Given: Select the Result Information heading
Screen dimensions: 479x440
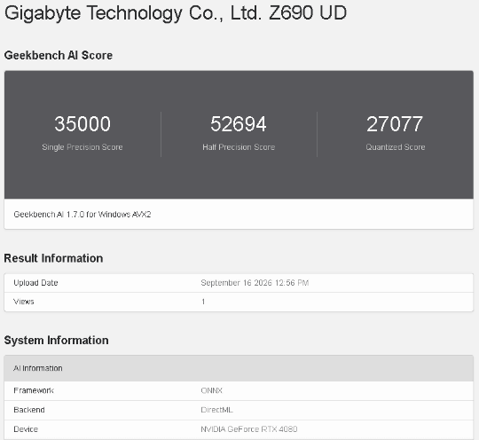Looking at the screenshot, I should pos(53,258).
